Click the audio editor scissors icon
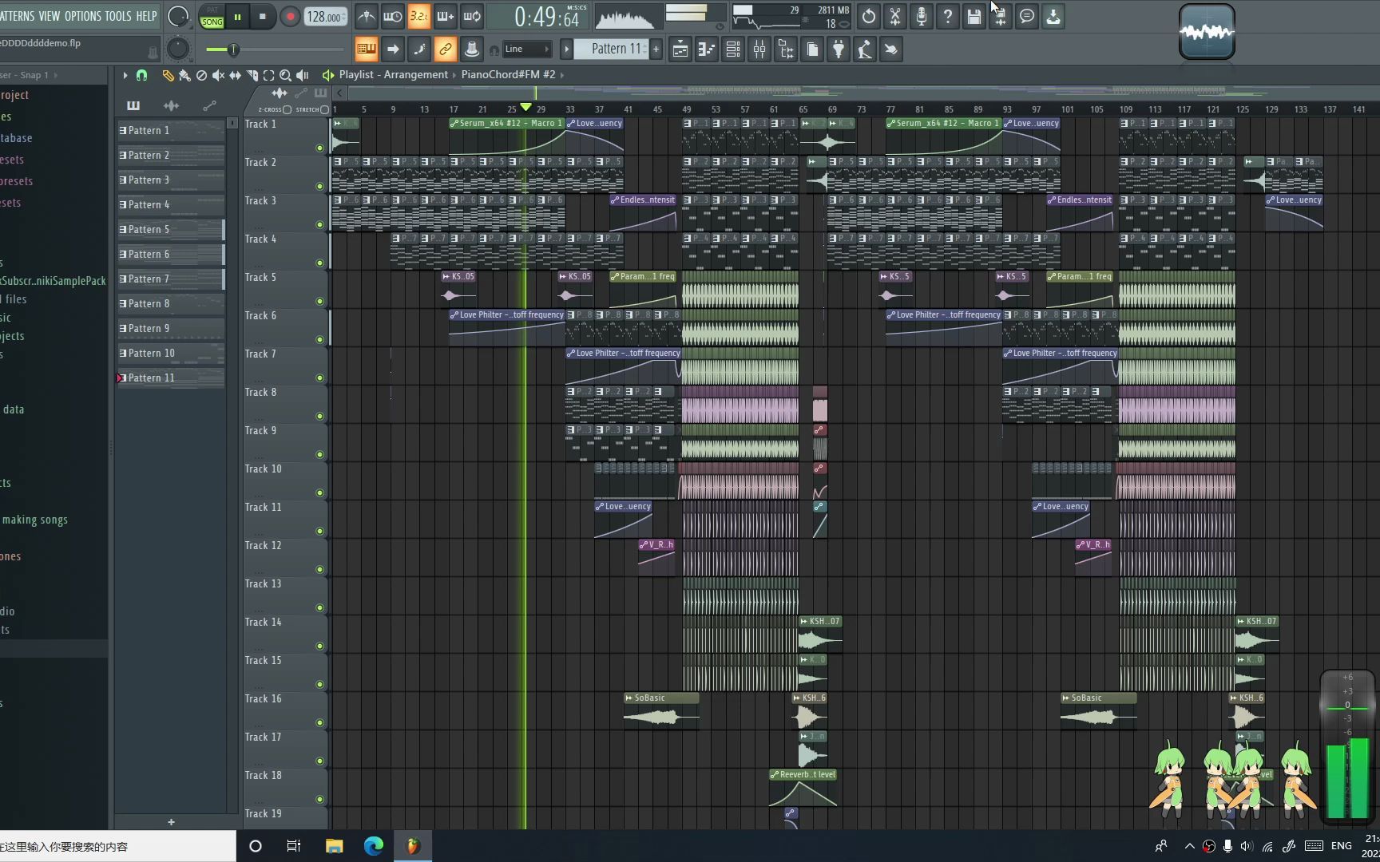This screenshot has height=862, width=1380. pyautogui.click(x=895, y=16)
